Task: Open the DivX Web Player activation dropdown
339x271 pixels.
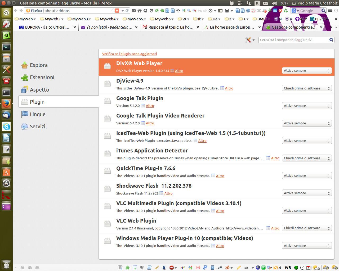Action: pyautogui.click(x=307, y=71)
